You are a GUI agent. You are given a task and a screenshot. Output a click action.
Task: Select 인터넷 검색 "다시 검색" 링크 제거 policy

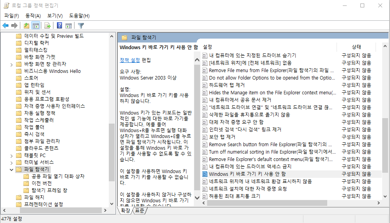pos(245,129)
